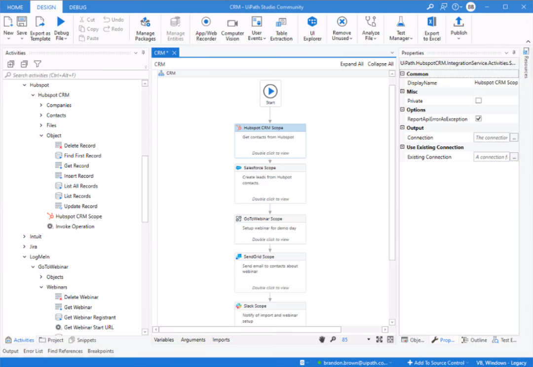Open the Existing Connection ellipsis button
The image size is (533, 367).
coord(514,157)
